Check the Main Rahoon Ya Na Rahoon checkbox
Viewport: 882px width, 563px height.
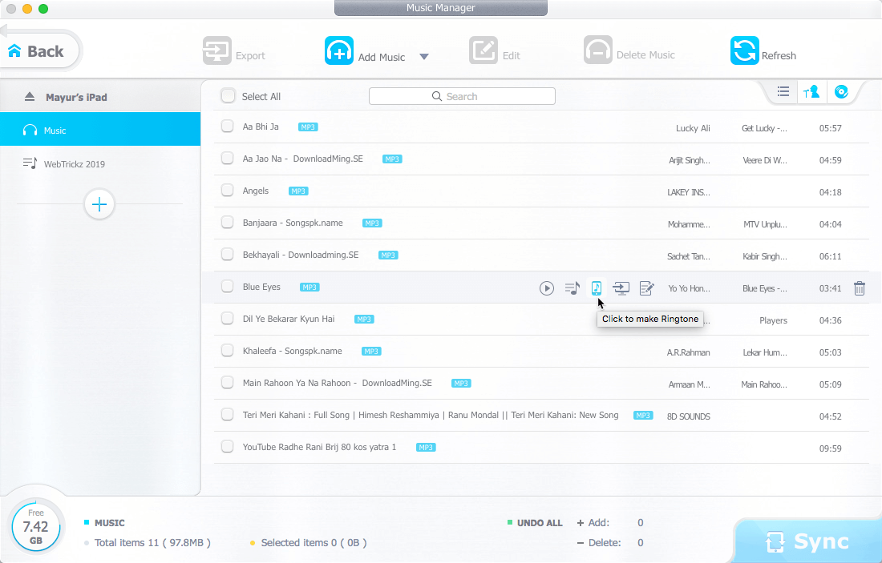pos(227,383)
